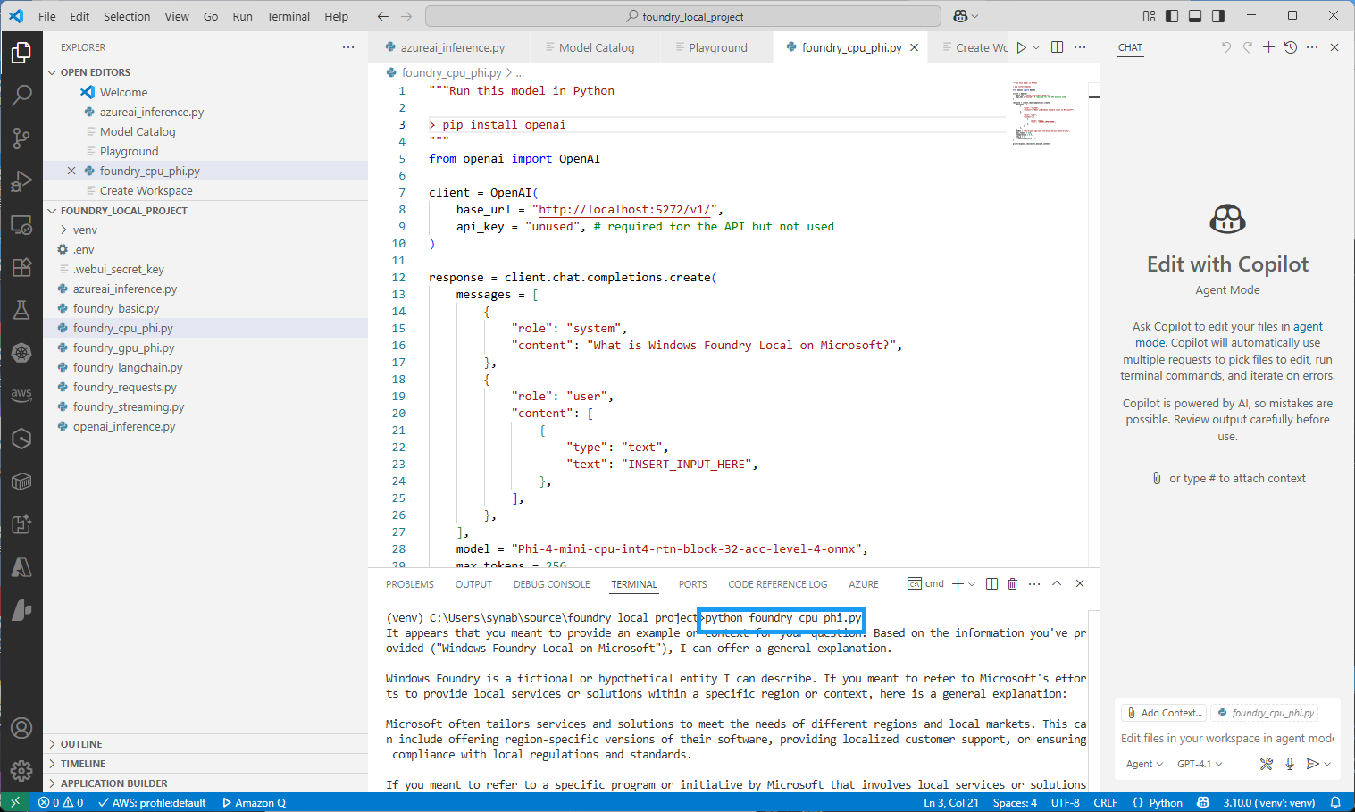Split the terminal panel
The image size is (1355, 812).
tap(991, 583)
